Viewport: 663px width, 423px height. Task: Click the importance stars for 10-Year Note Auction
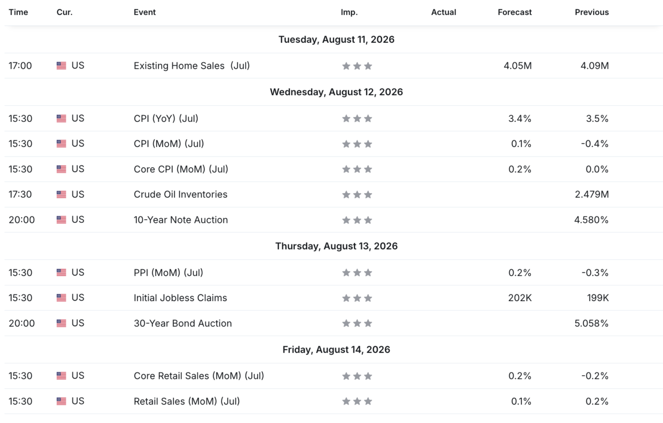click(357, 220)
